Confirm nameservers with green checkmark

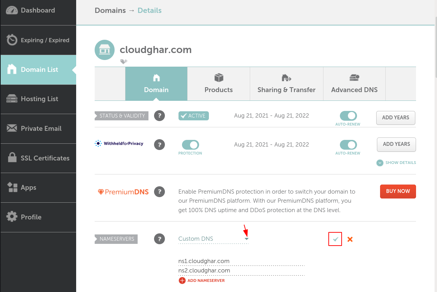point(335,239)
